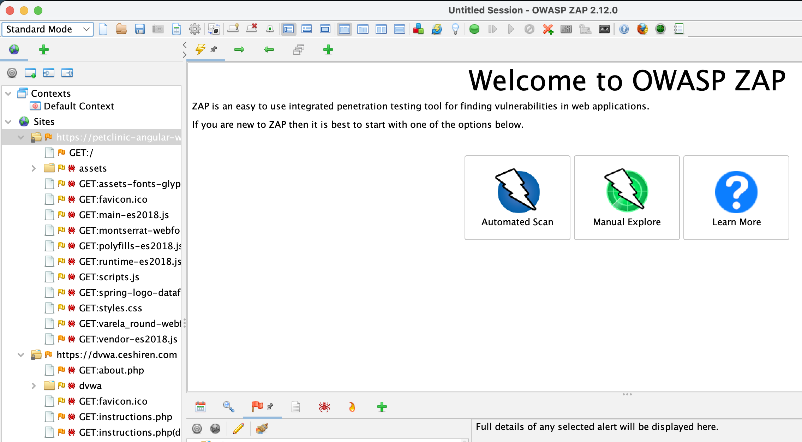Screen dimensions: 802x442
Task: Open the notebook report icon in toolbar
Action: (x=679, y=29)
